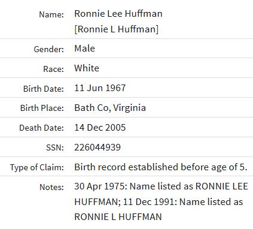This screenshot has height=229, width=253.
Task: Click the Gender value Male
Action: point(84,49)
